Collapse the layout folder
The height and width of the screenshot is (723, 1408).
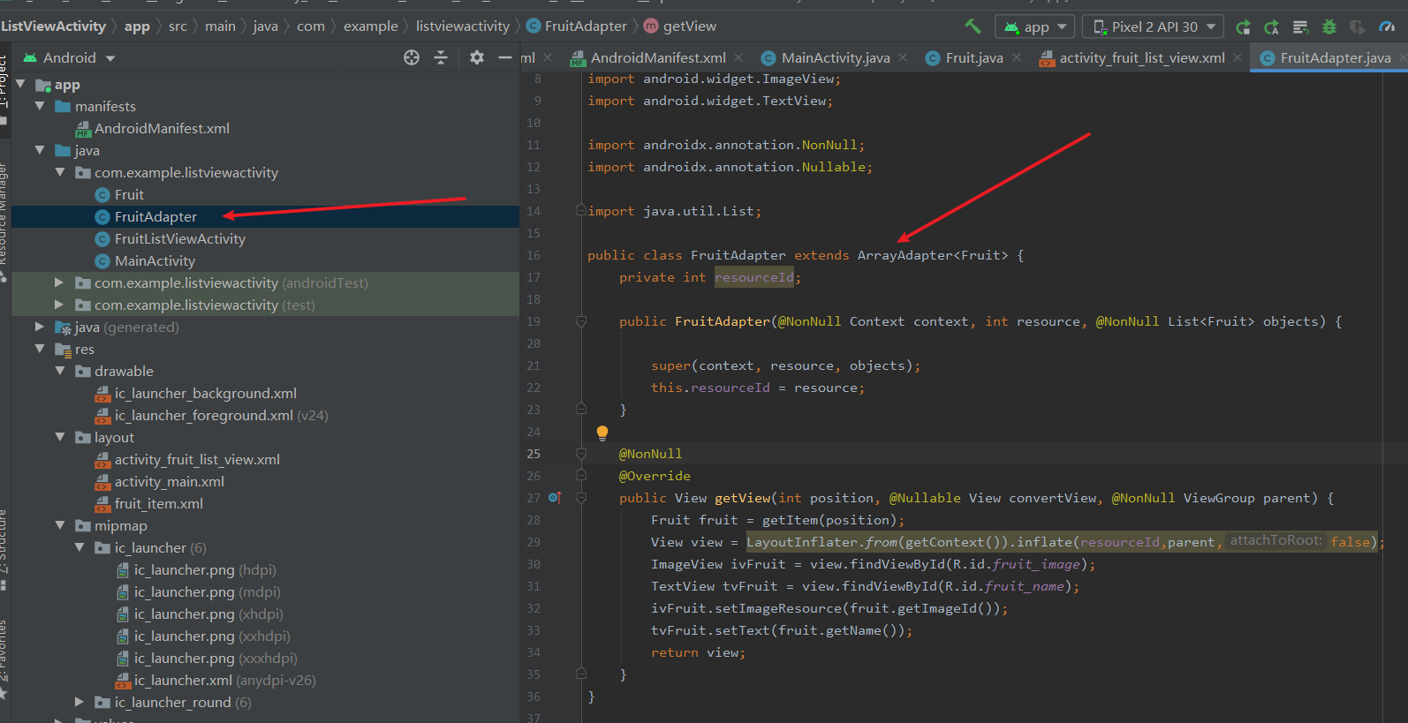pos(60,437)
